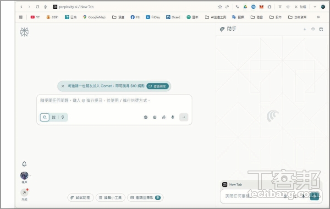Screen dimensions: 330x209
Task: Bookmark this page with the star icon
Action: click(220, 7)
